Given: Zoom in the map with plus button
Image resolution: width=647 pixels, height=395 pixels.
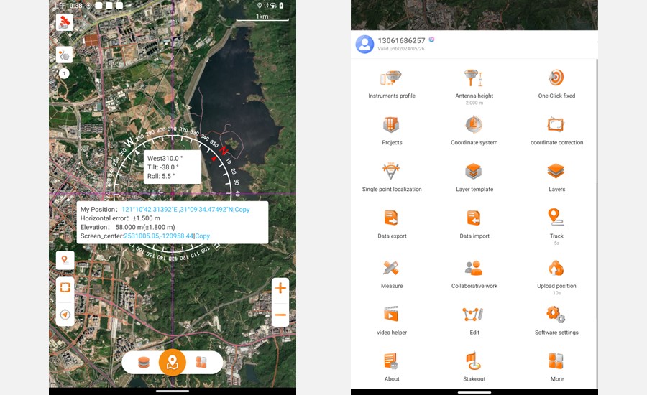Looking at the screenshot, I should tap(280, 288).
